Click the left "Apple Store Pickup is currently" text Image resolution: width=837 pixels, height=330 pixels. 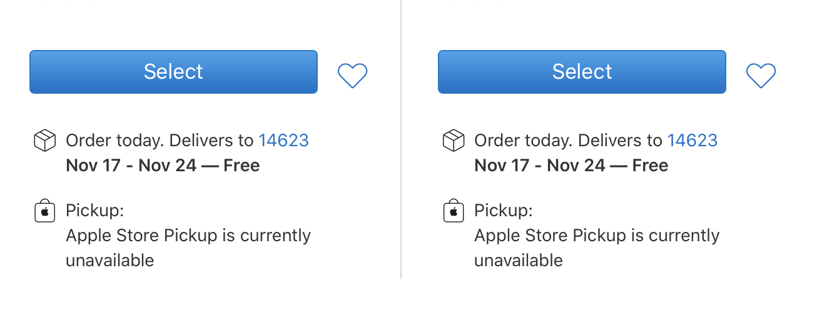(x=188, y=236)
